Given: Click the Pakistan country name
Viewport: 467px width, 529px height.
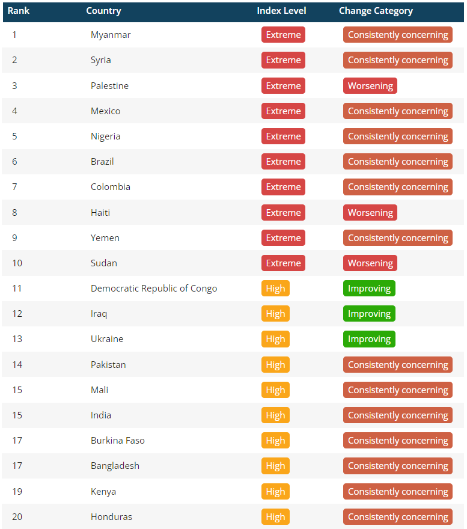Looking at the screenshot, I should tap(108, 365).
